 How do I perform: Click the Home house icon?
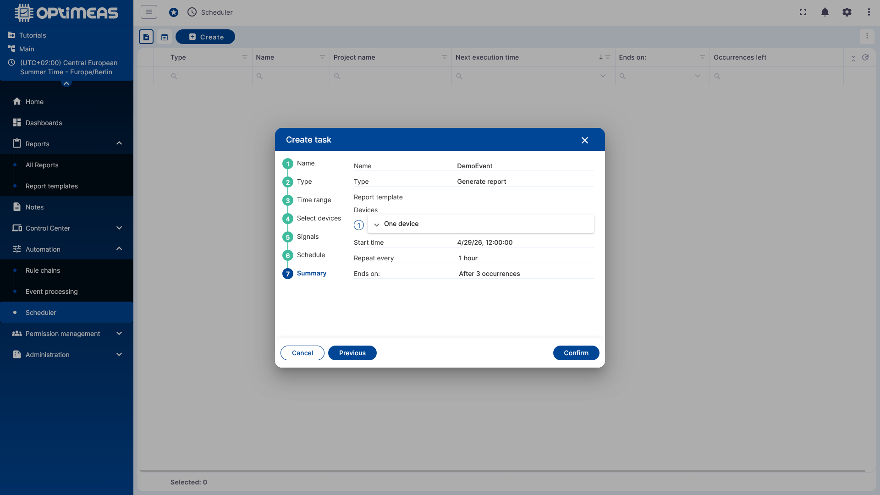[17, 101]
